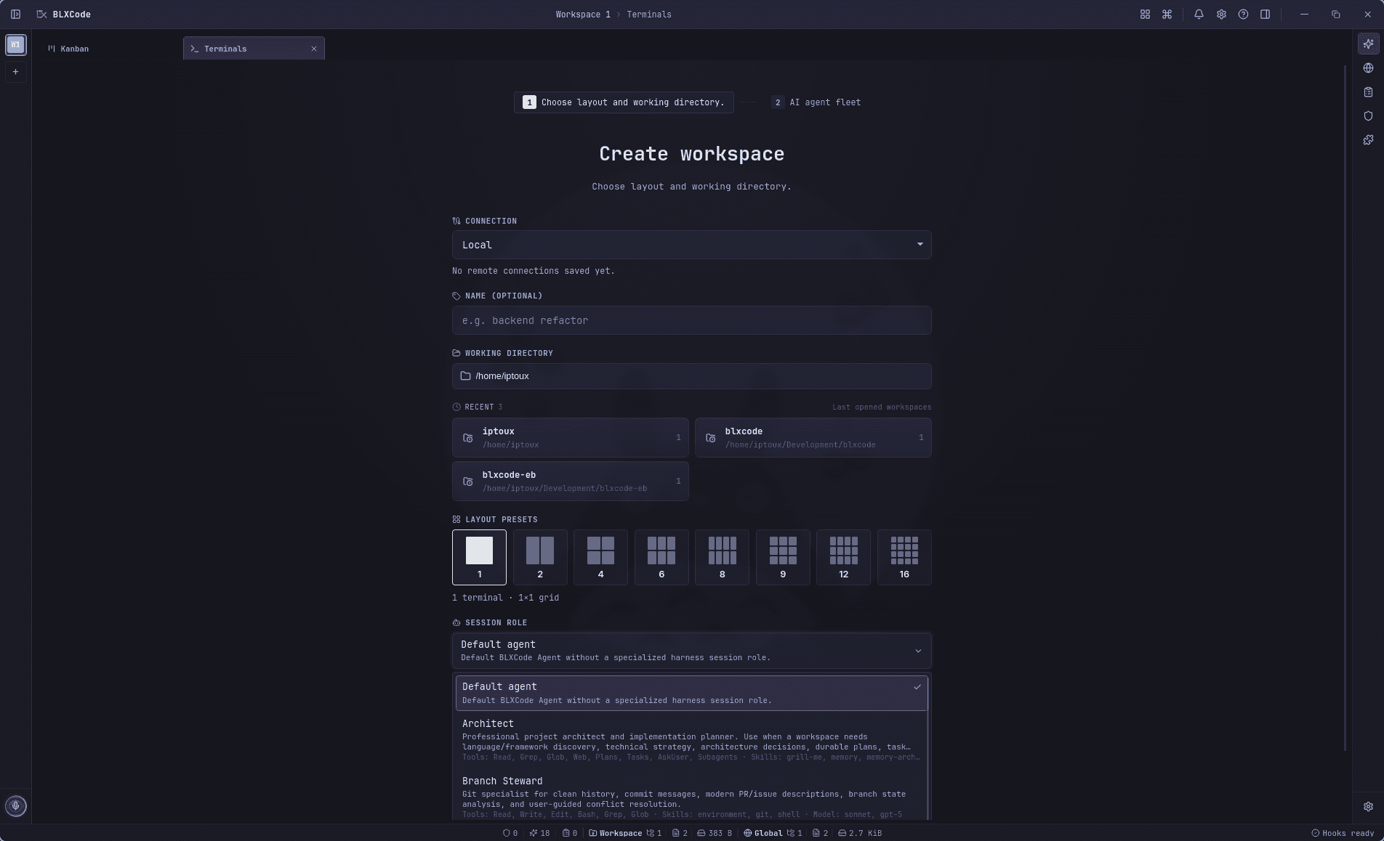Open the AI sparkle panel icon
The height and width of the screenshot is (841, 1384).
tap(1368, 44)
